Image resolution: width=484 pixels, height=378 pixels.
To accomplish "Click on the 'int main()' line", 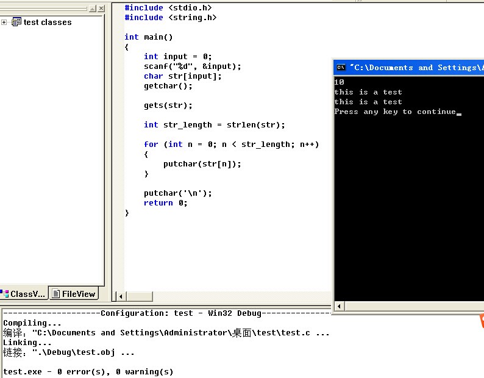I will pos(149,37).
